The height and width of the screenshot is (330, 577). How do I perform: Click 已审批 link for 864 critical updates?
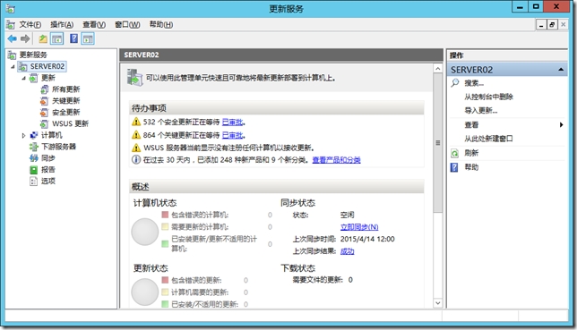[x=233, y=135]
